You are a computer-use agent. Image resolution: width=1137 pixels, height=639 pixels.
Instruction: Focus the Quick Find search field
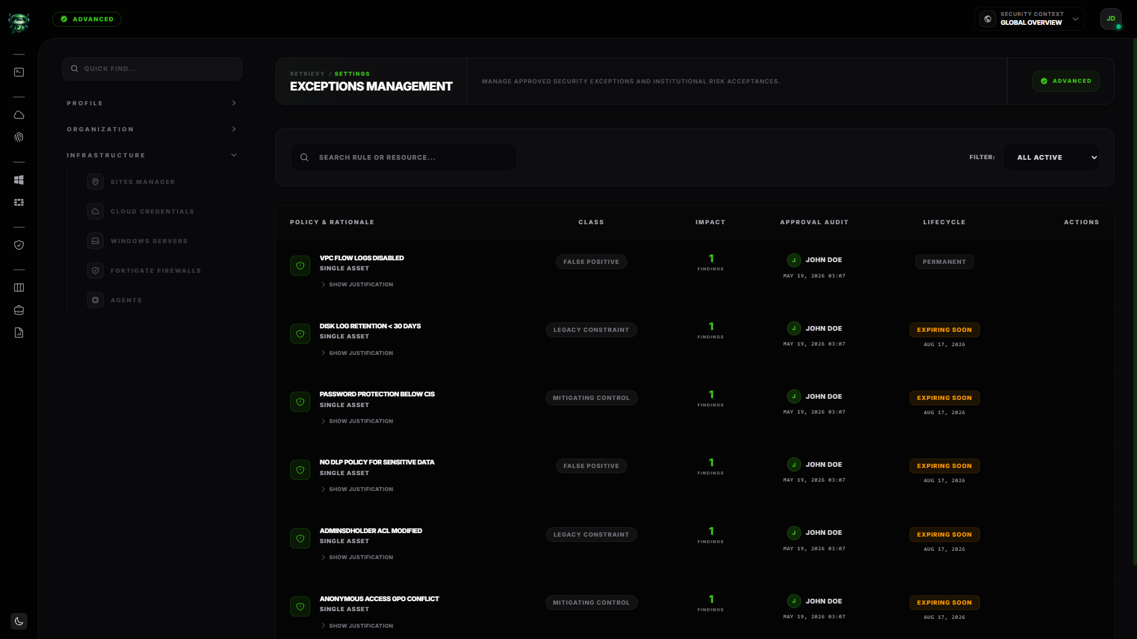(x=152, y=69)
